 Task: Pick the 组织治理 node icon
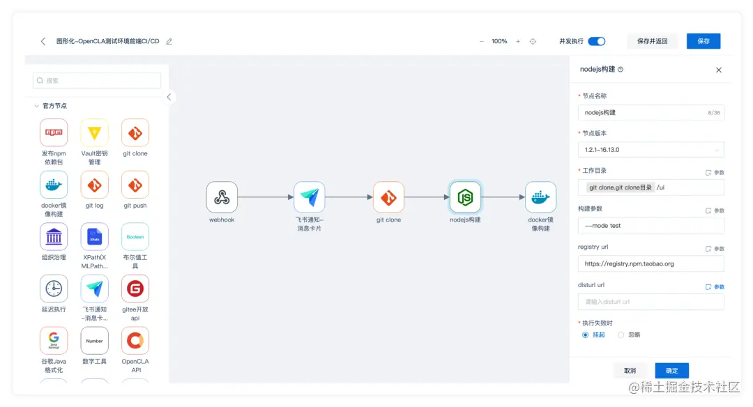[54, 237]
